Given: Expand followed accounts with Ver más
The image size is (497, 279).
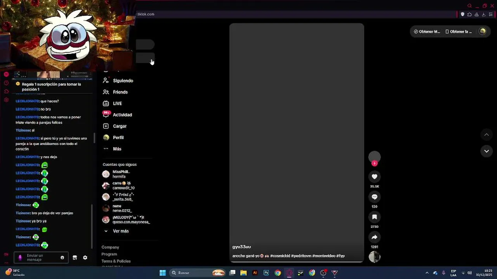Looking at the screenshot, I should 116,231.
